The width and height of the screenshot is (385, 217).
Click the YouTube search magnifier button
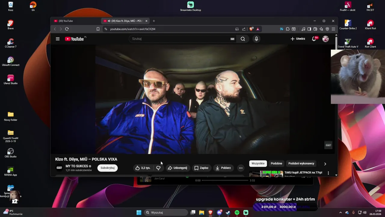coord(243,39)
